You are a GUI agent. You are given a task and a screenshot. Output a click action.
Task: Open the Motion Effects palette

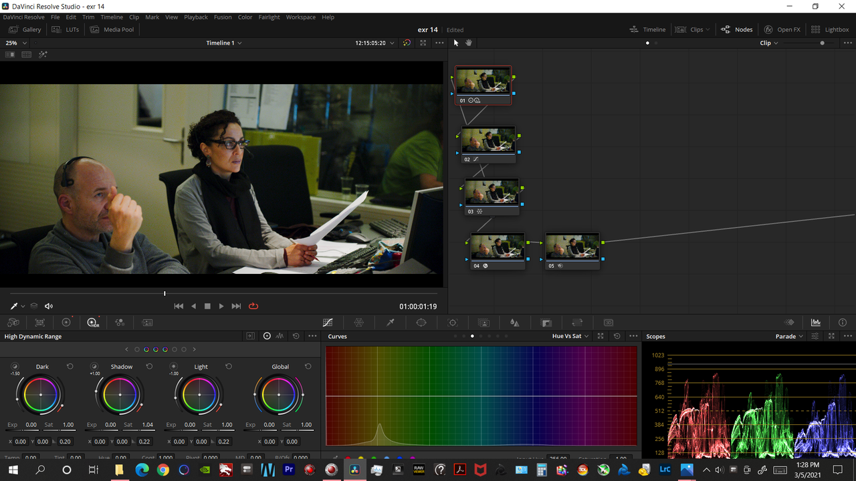(147, 323)
